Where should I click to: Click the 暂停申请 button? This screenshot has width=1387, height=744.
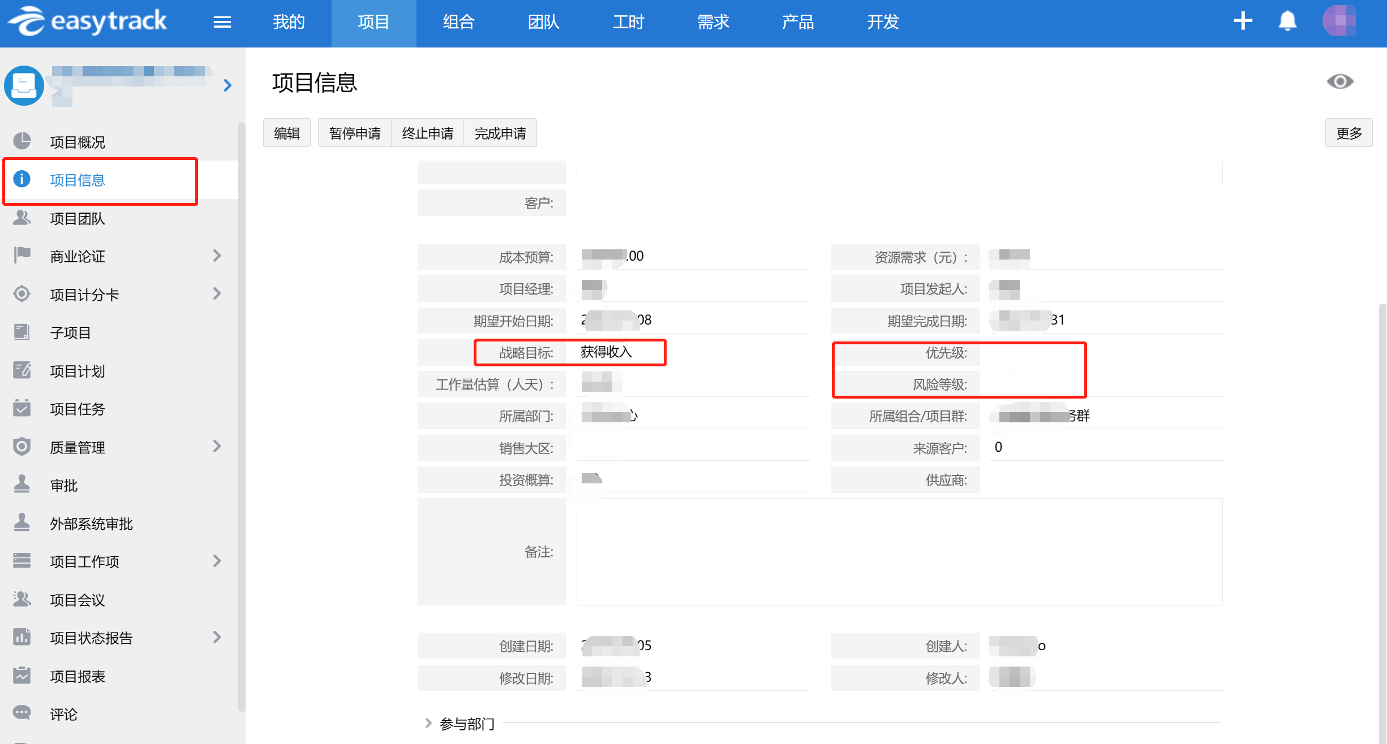pos(355,133)
